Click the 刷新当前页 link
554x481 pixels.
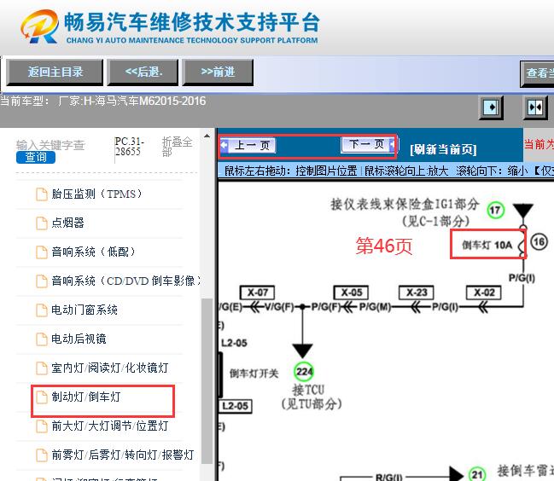(443, 149)
